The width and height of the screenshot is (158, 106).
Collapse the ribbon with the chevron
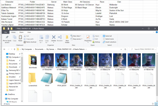[154, 32]
